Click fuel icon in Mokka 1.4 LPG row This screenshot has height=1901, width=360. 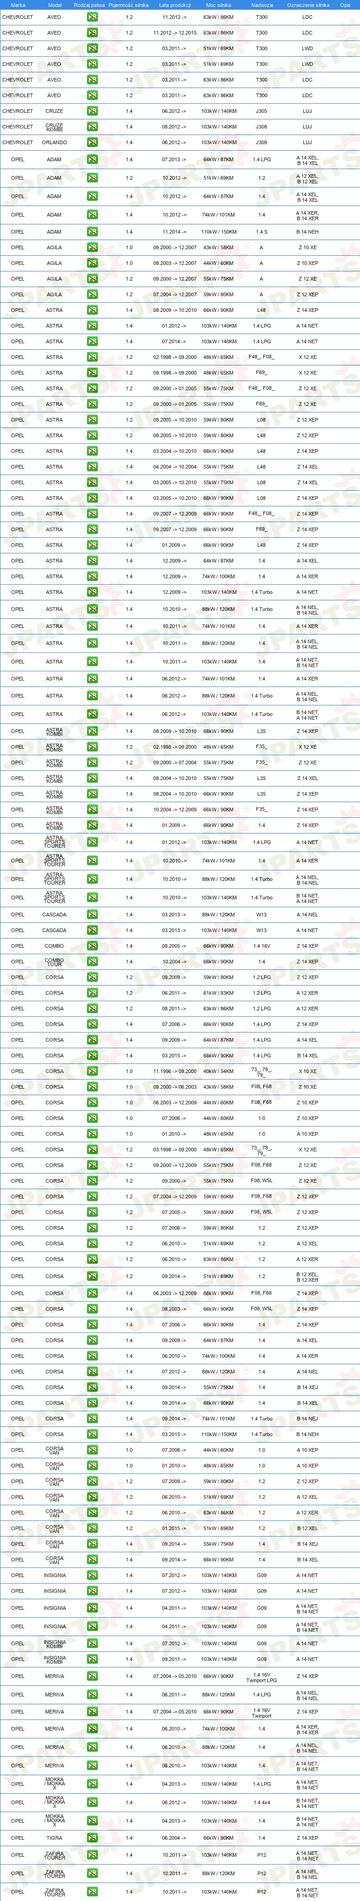pos(92,1784)
